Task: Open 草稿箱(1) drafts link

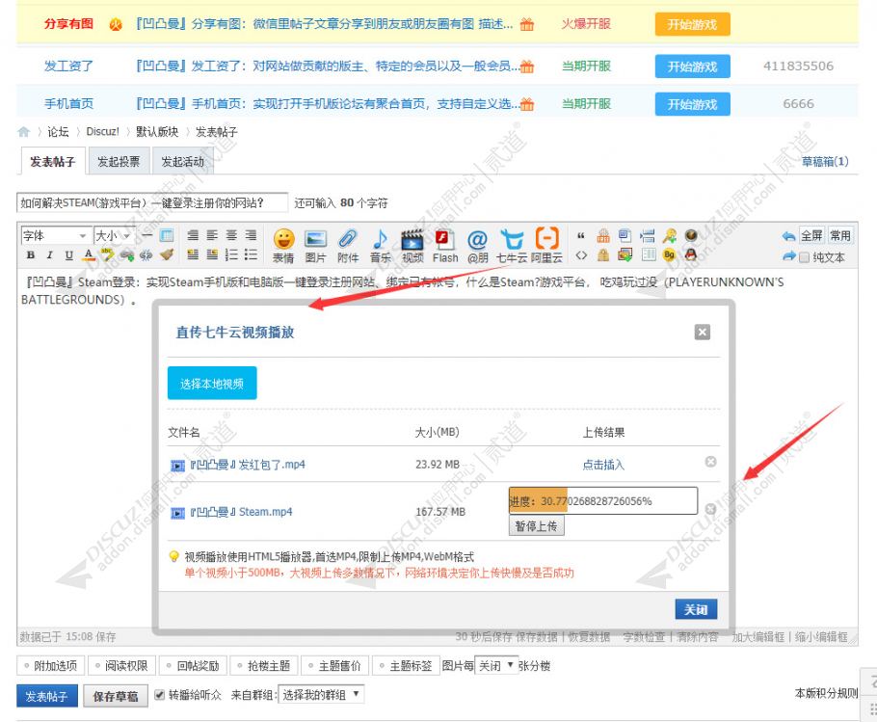Action: pos(825,162)
